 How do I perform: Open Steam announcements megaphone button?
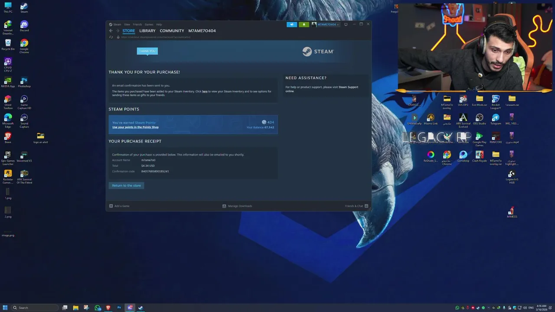pyautogui.click(x=292, y=24)
